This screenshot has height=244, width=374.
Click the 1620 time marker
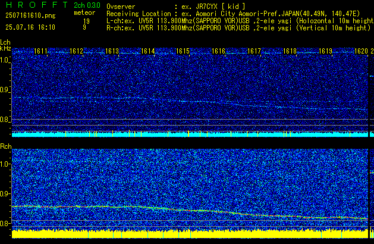tap(361, 51)
